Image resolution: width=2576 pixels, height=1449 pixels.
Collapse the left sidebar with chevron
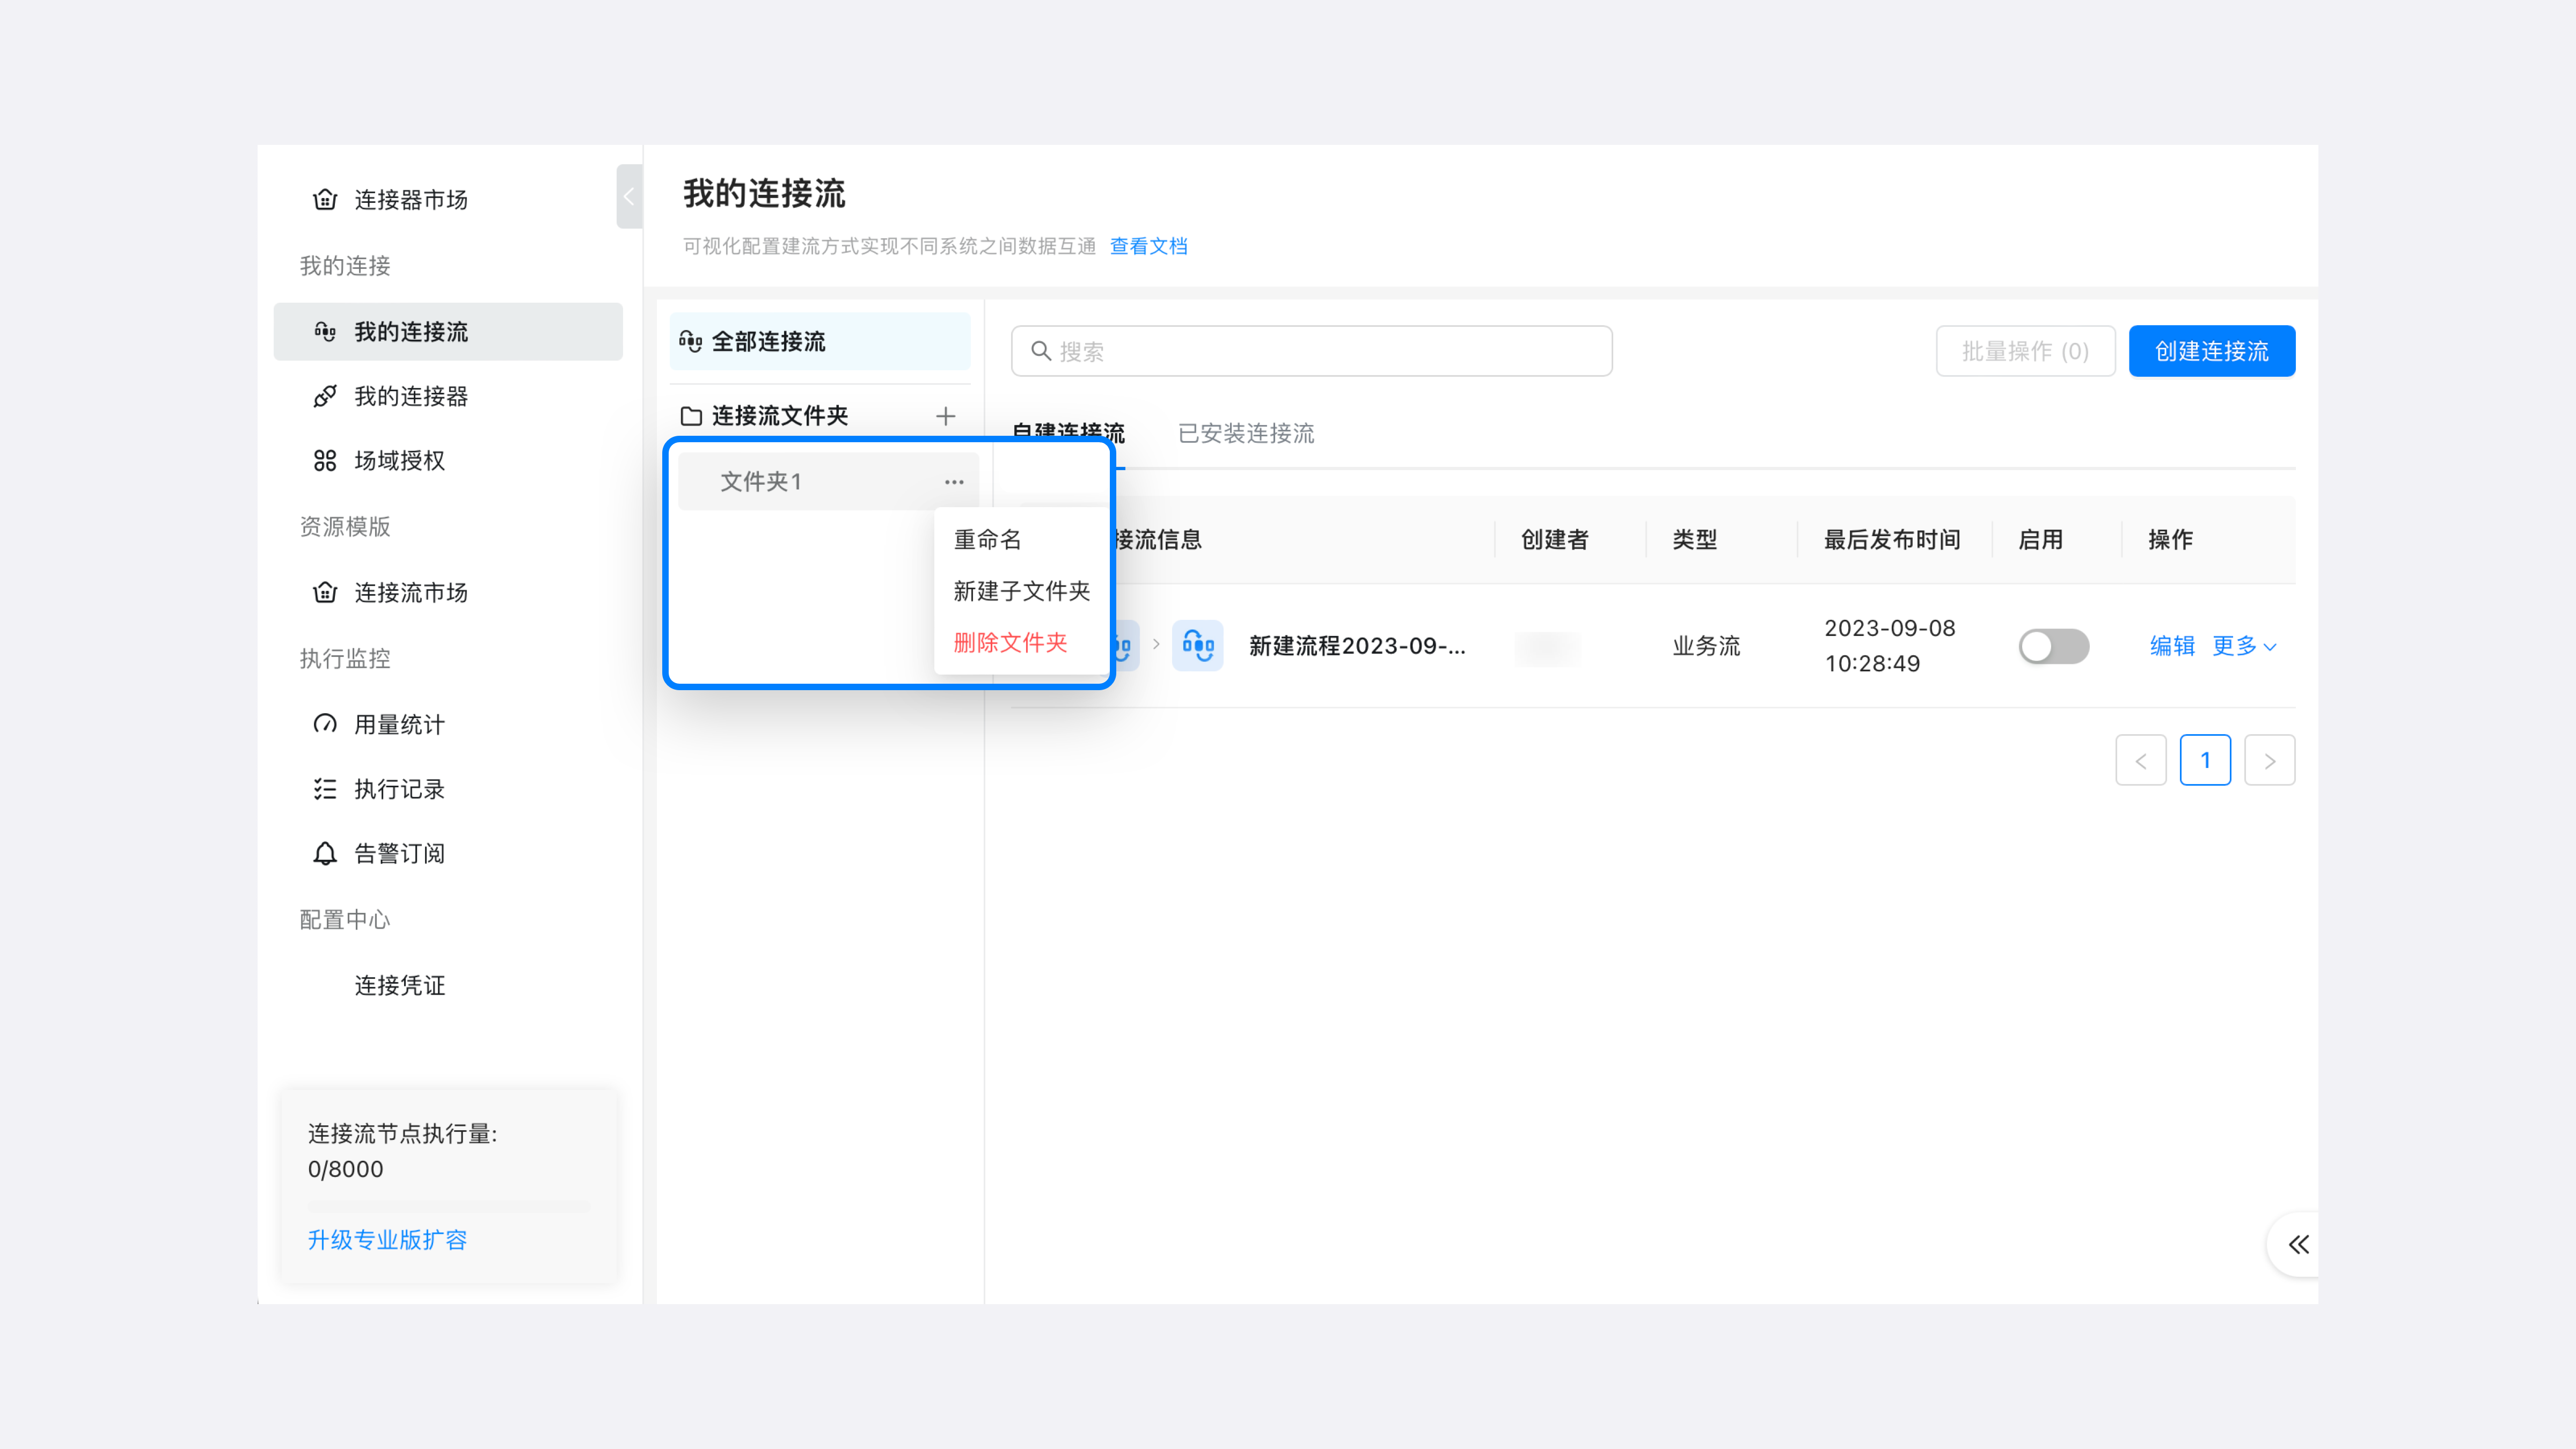click(629, 197)
